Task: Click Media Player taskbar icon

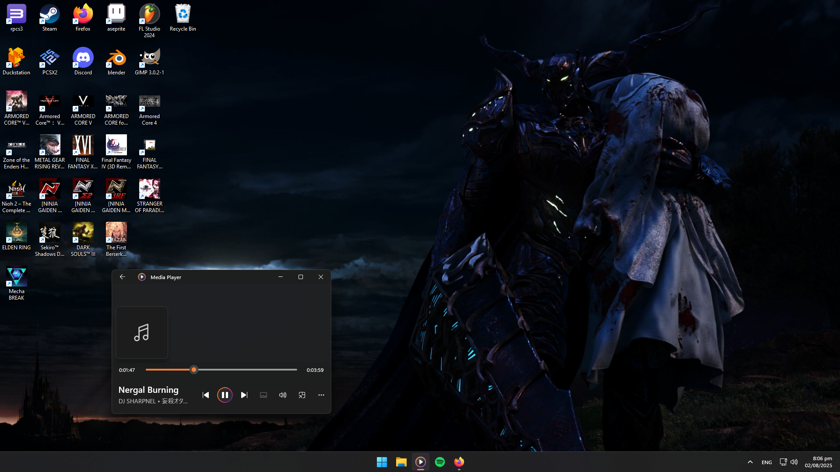Action: pos(420,462)
